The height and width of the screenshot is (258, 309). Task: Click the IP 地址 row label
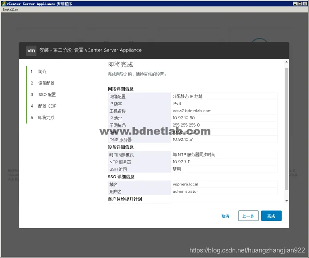[x=116, y=118]
